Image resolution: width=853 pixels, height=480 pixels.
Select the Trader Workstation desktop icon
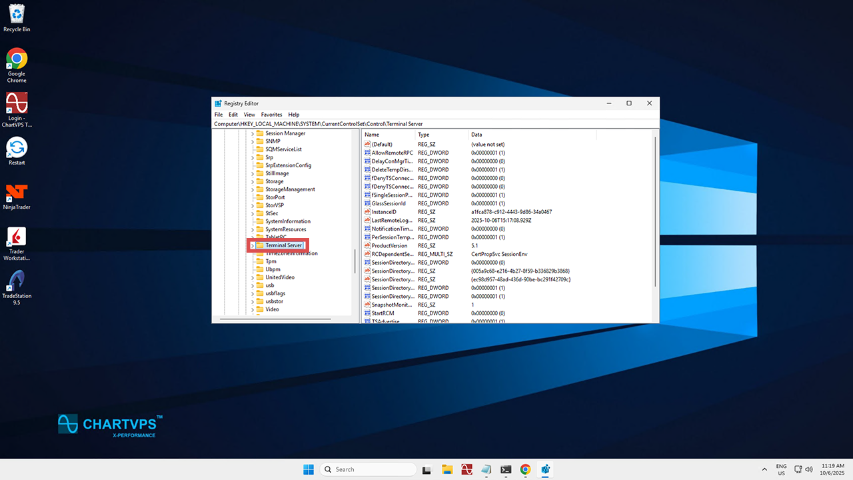tap(17, 238)
